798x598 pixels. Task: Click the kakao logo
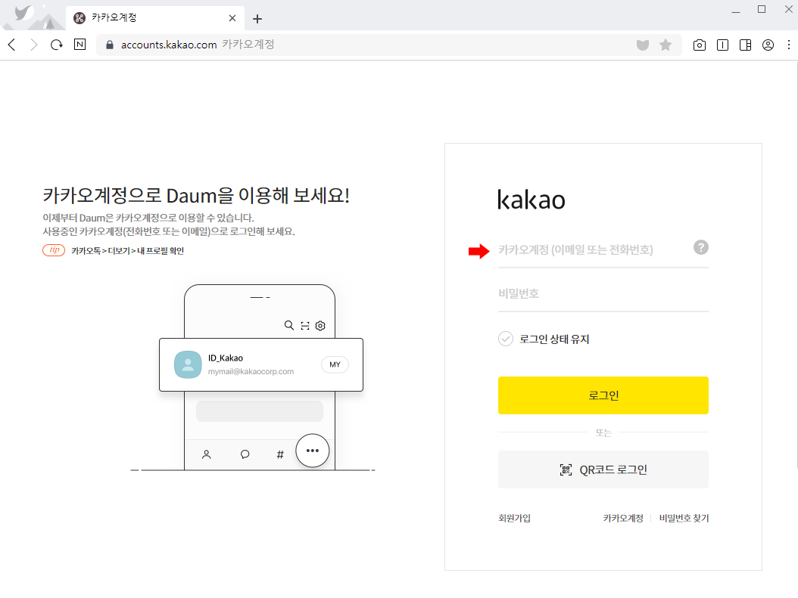531,199
